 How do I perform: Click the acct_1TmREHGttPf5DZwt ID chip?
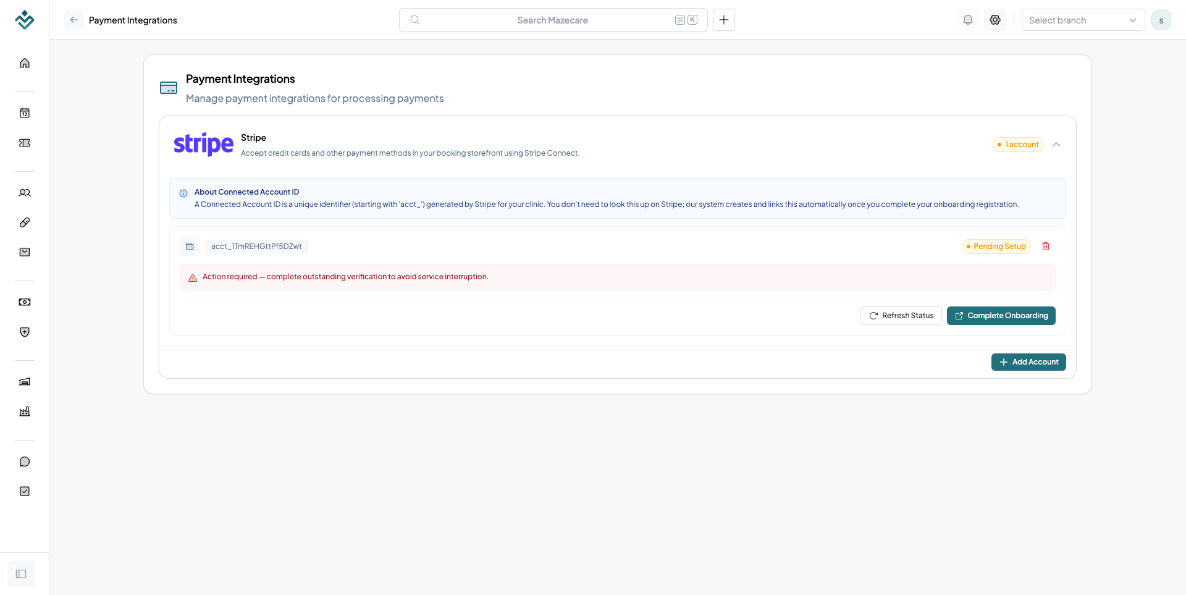tap(256, 247)
